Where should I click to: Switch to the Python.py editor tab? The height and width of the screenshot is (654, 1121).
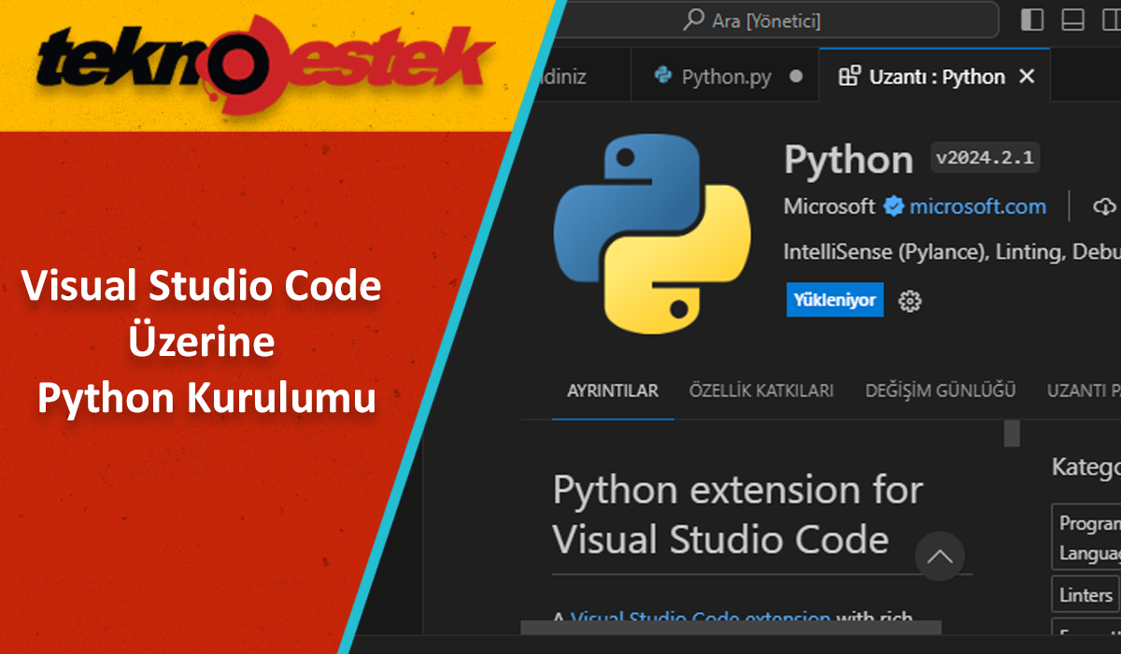point(729,76)
